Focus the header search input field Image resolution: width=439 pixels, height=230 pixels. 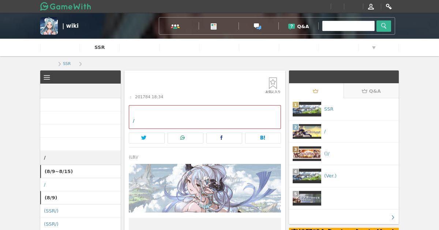pos(348,26)
